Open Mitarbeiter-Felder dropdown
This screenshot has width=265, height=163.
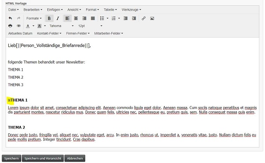point(109,33)
